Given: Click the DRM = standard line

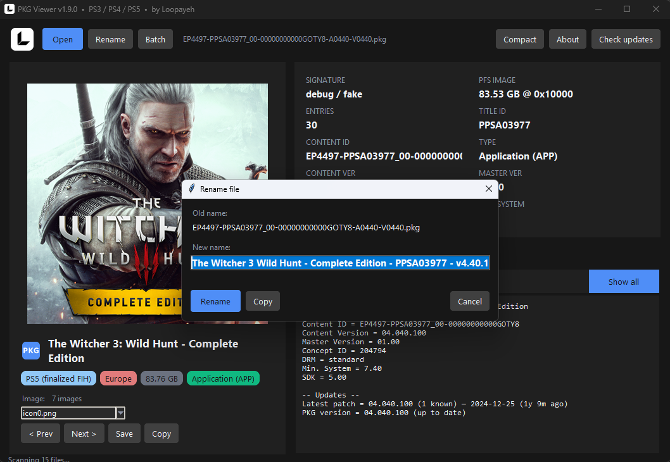Looking at the screenshot, I should click(333, 359).
